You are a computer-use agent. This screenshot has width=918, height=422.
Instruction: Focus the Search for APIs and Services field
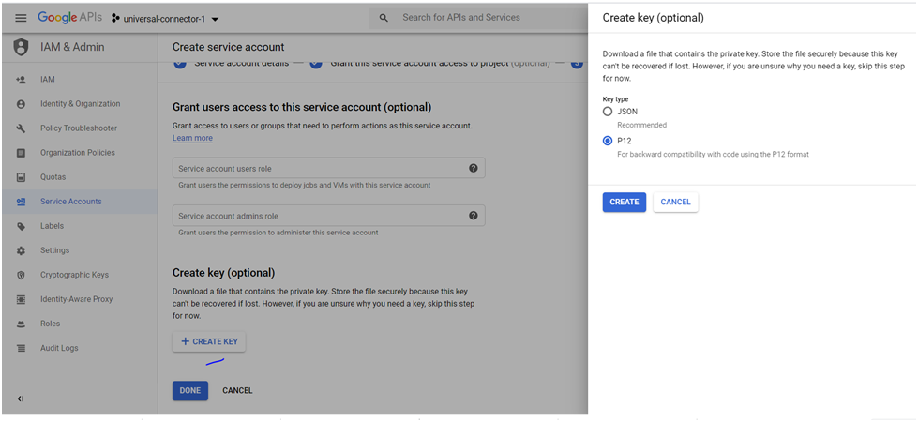tap(461, 18)
